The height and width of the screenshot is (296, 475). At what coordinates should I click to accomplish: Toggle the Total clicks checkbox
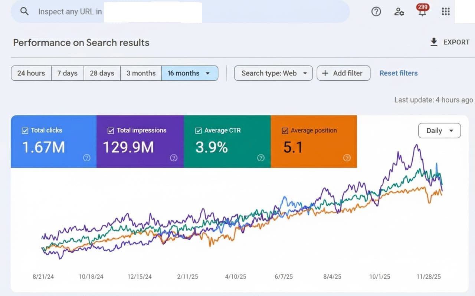(25, 130)
